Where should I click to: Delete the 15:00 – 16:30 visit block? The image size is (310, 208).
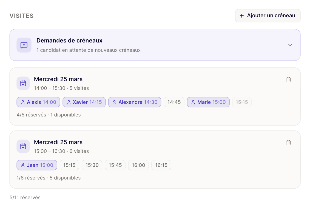coord(288,143)
